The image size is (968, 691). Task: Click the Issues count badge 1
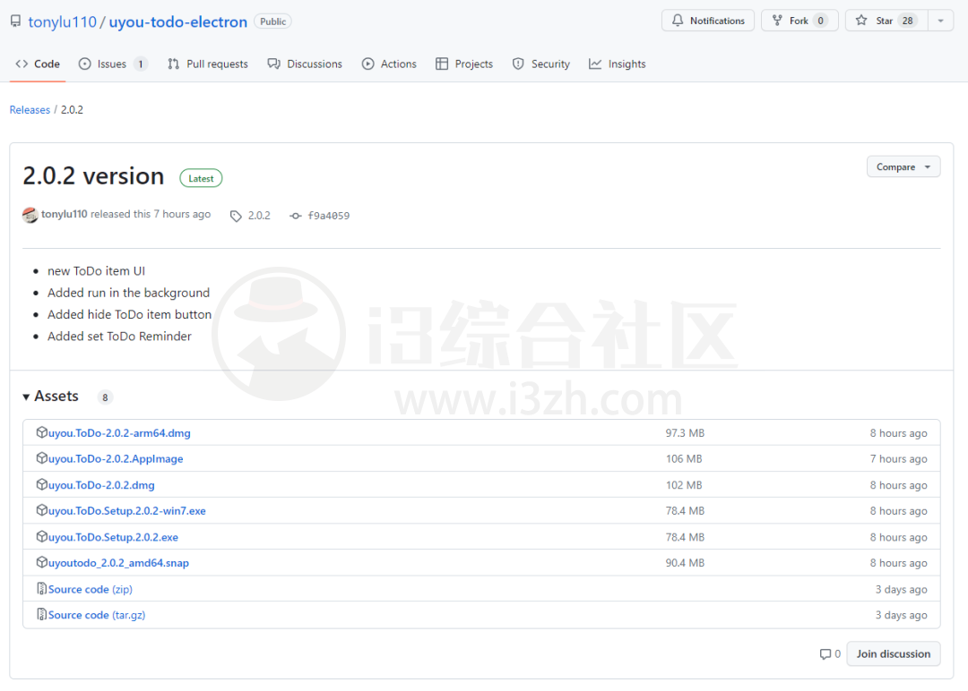click(141, 64)
